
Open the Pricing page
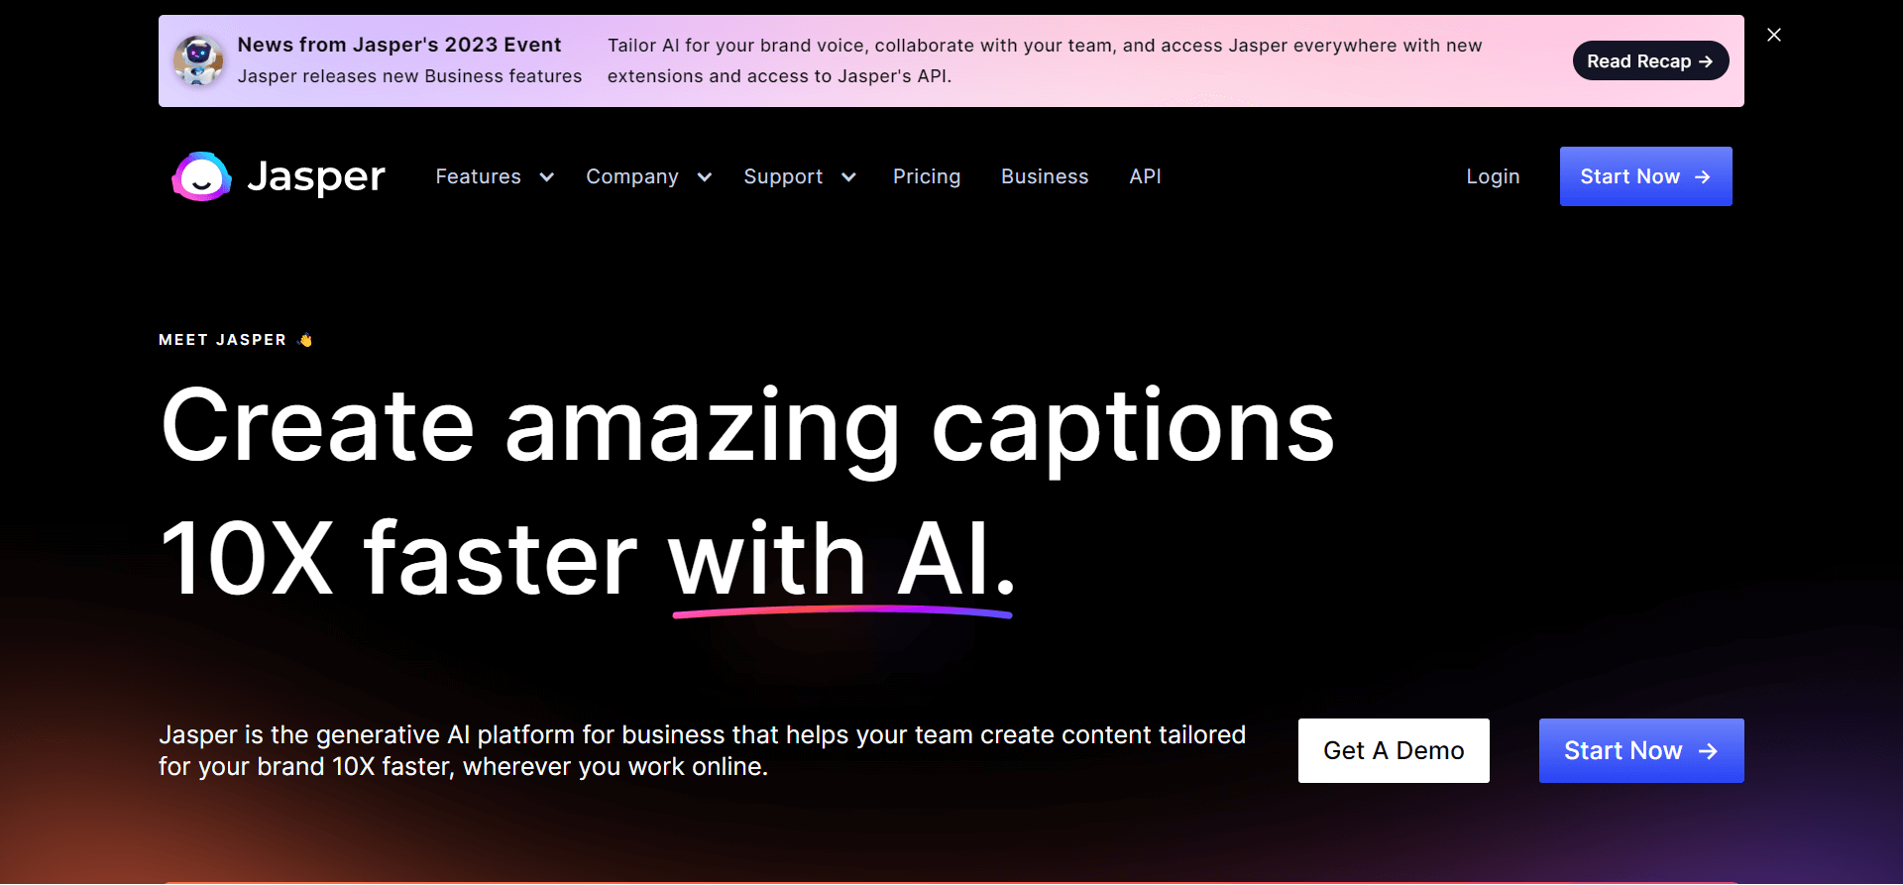(x=927, y=176)
